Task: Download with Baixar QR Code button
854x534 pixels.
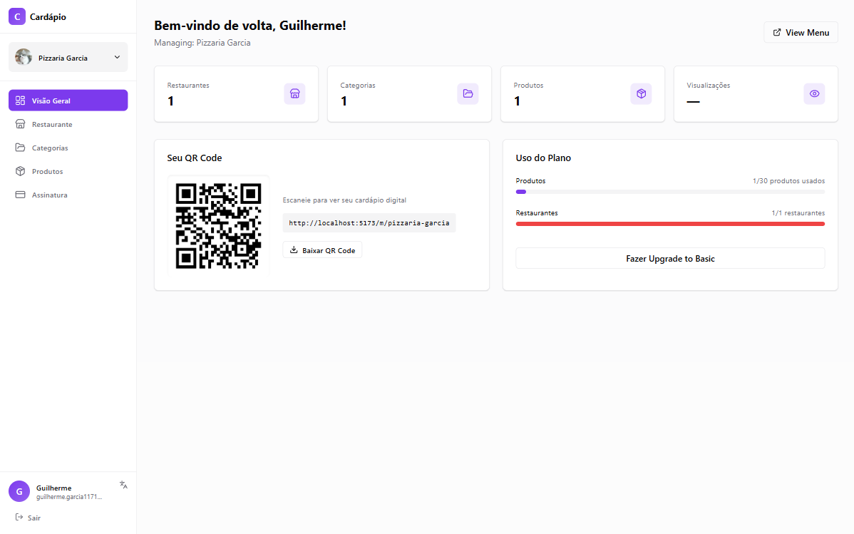Action: click(322, 250)
